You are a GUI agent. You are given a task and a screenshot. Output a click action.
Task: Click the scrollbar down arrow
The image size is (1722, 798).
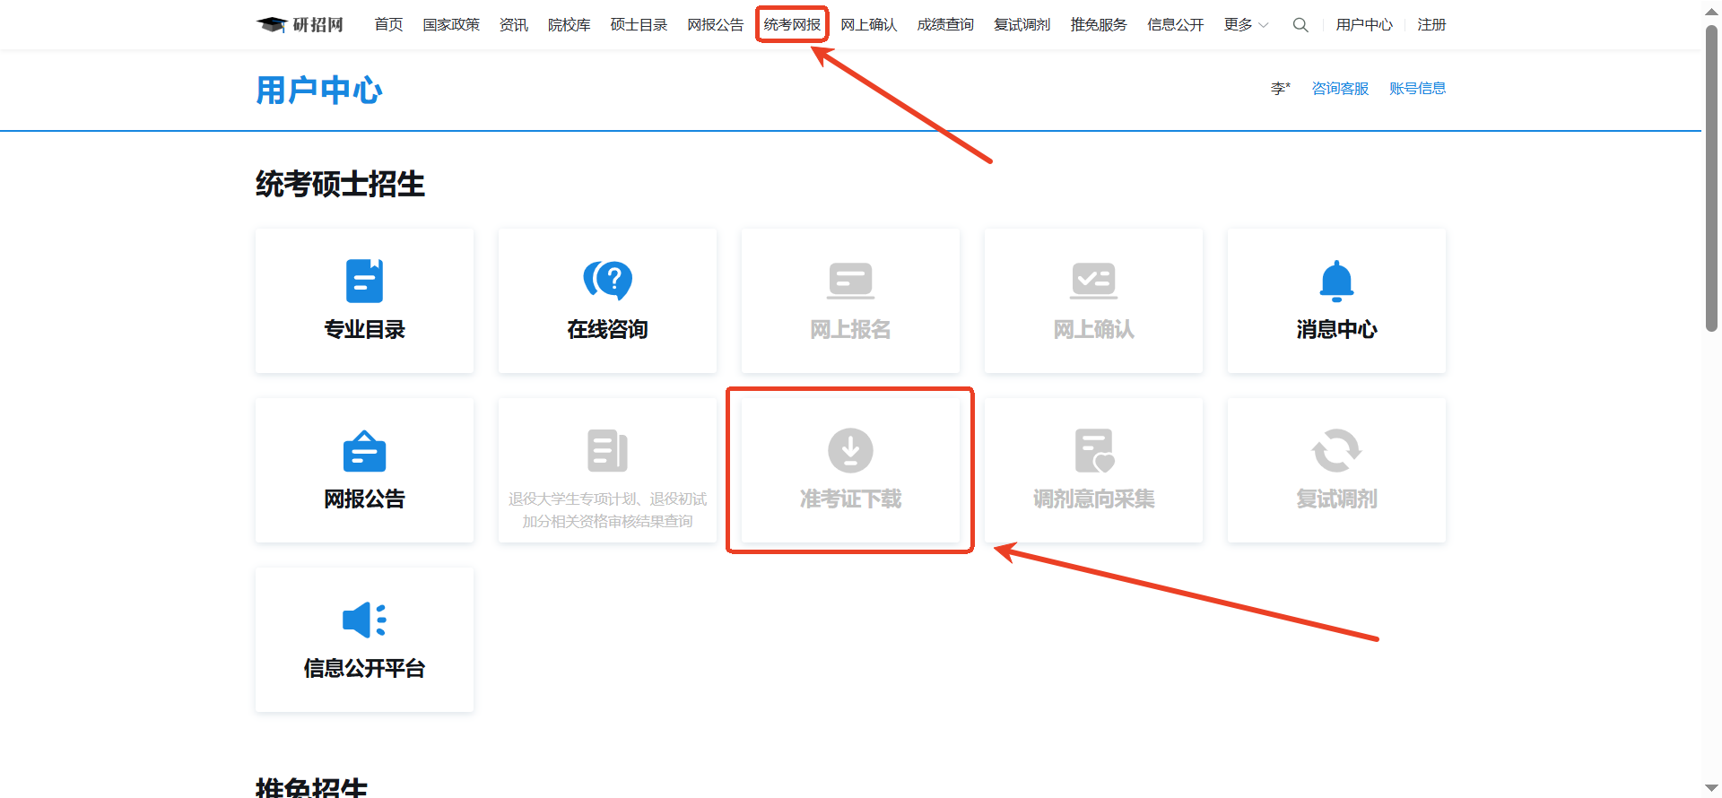point(1711,788)
